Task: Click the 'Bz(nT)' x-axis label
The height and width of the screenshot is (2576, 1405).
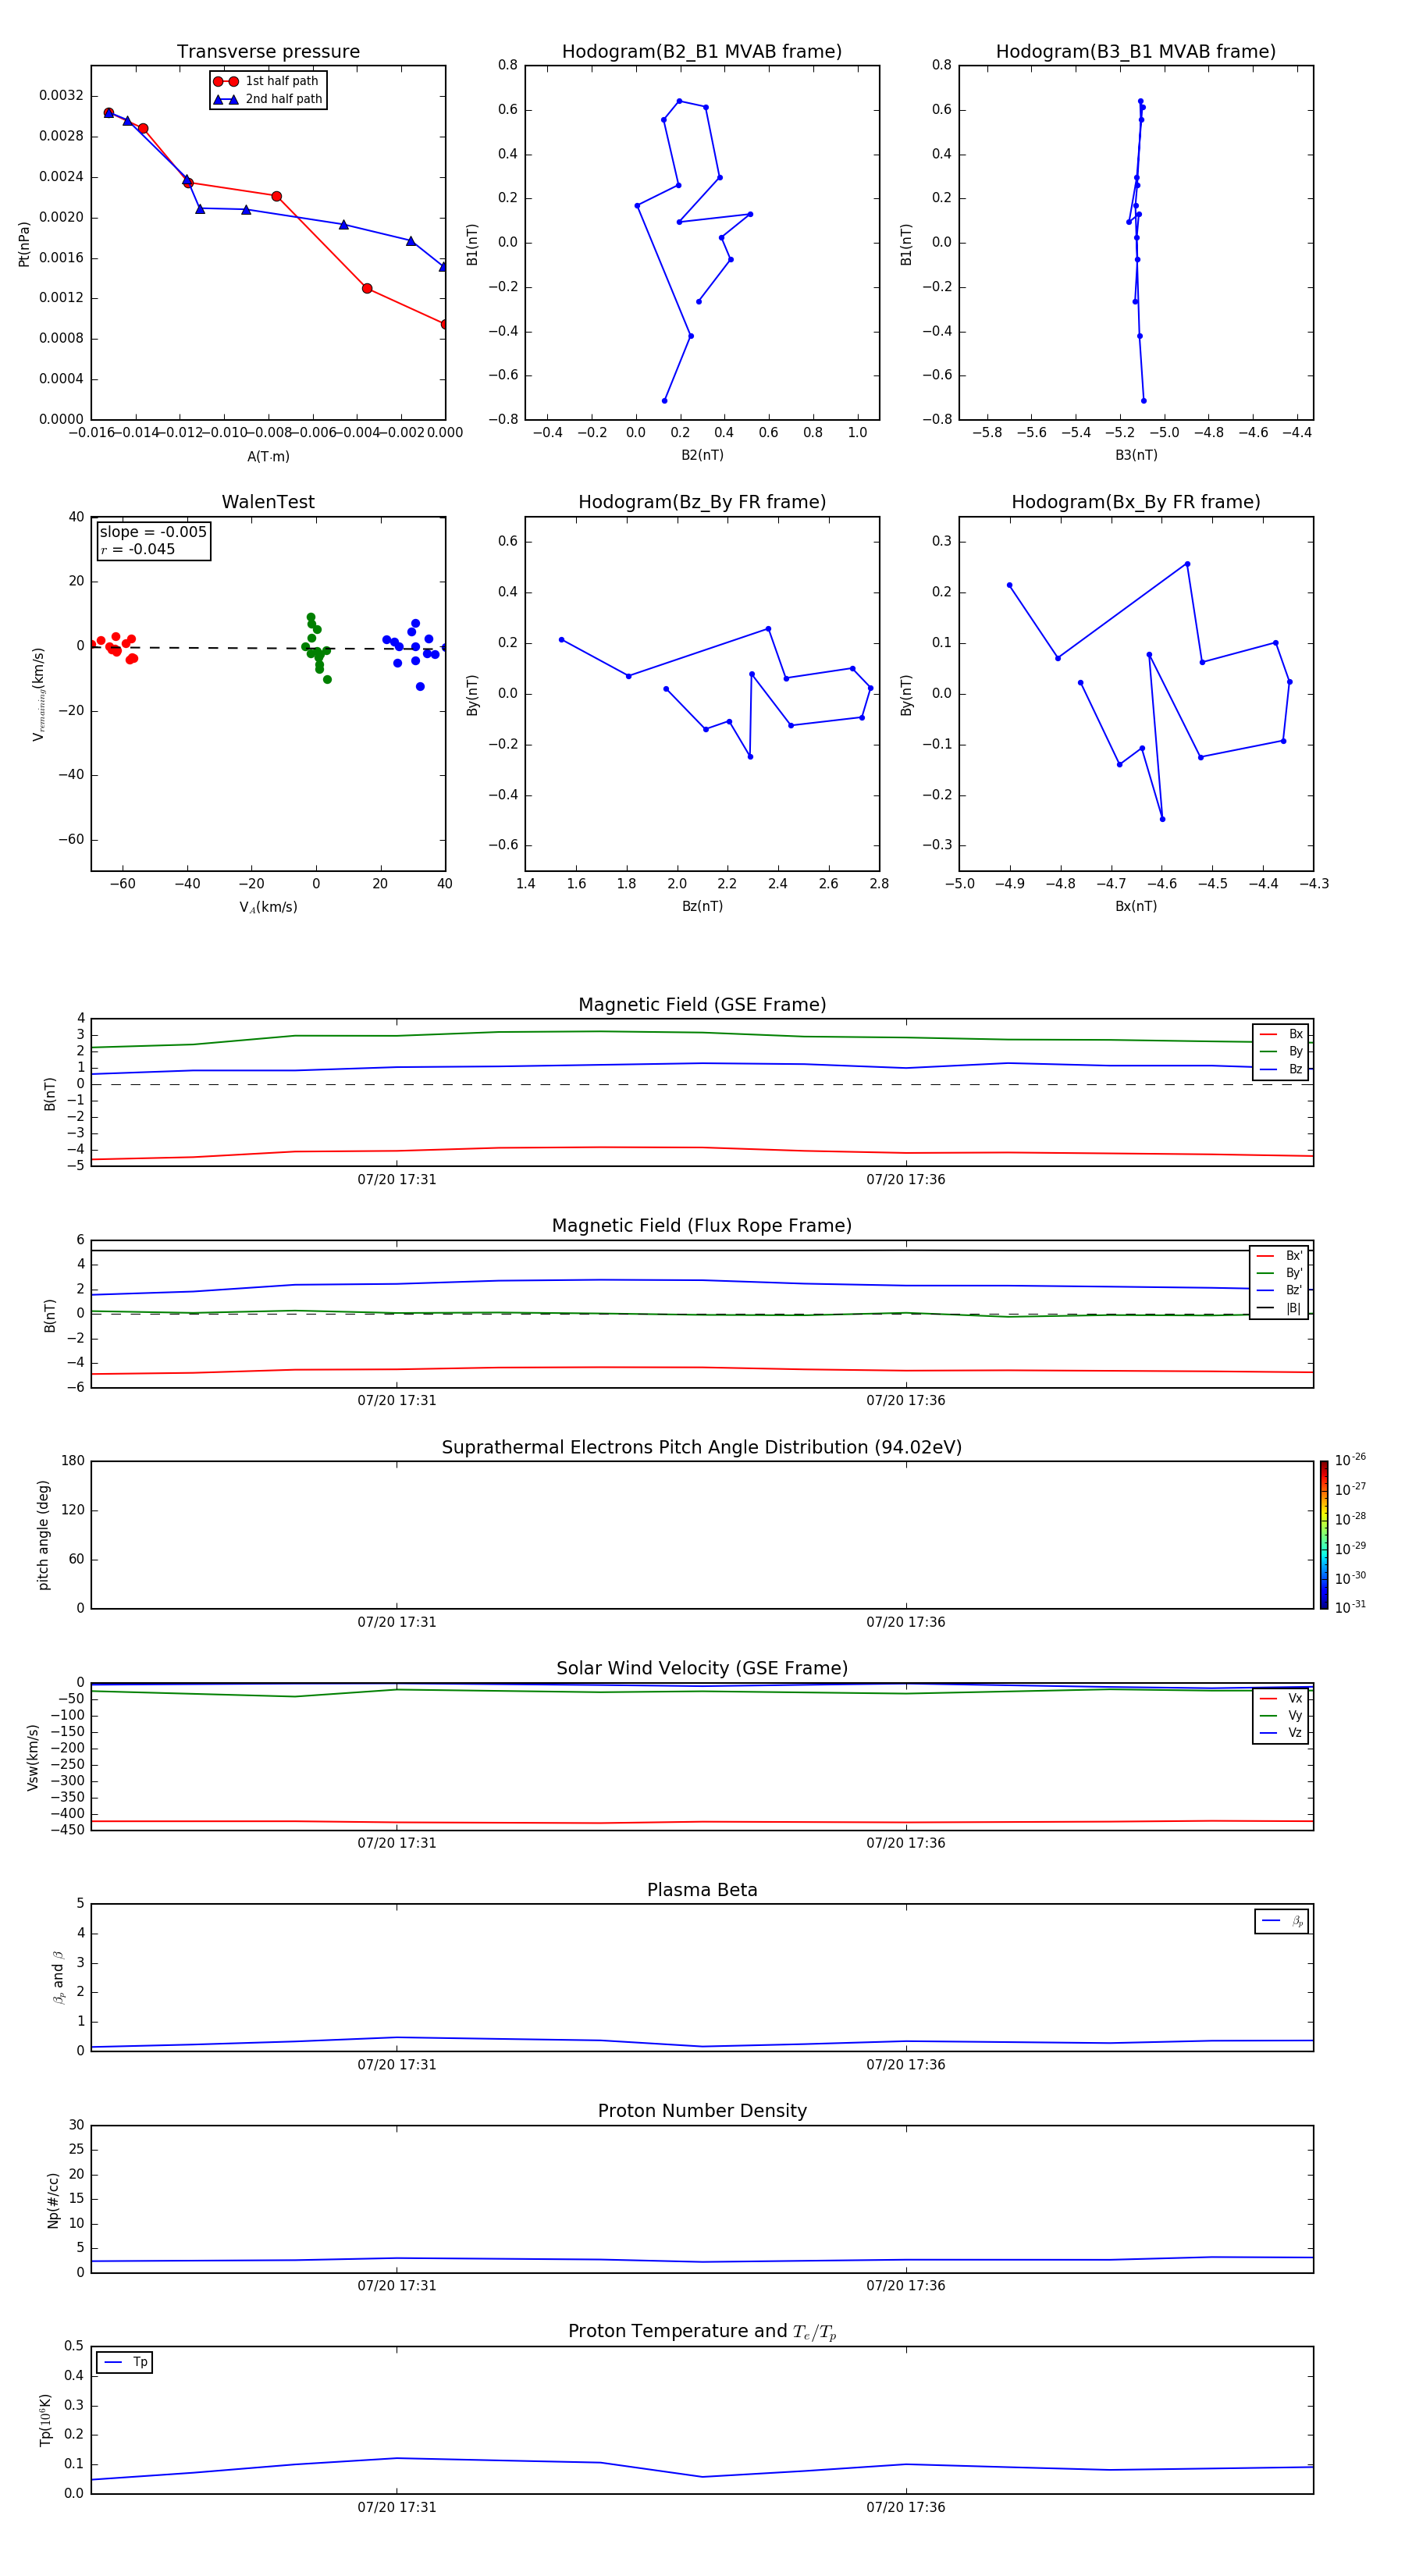Action: coord(702,906)
